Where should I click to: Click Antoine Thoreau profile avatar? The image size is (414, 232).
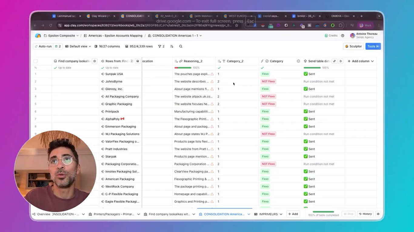point(352,36)
